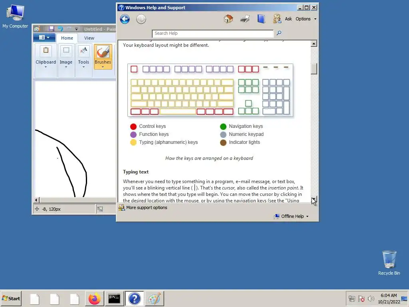Screen dimensions: 409x307
Task: Open Help and Support home page
Action: click(228, 19)
